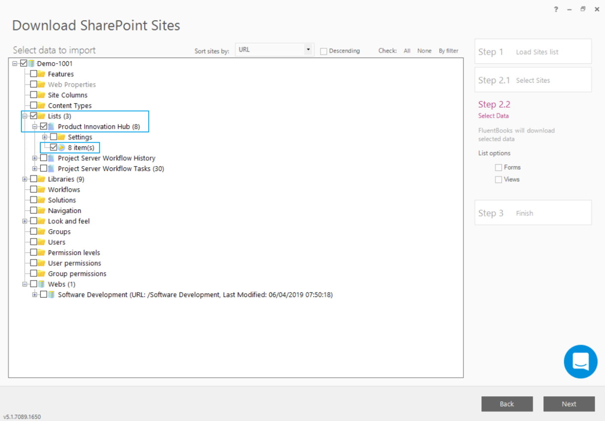Check the Web Properties checkbox
The height and width of the screenshot is (421, 605).
coord(33,84)
